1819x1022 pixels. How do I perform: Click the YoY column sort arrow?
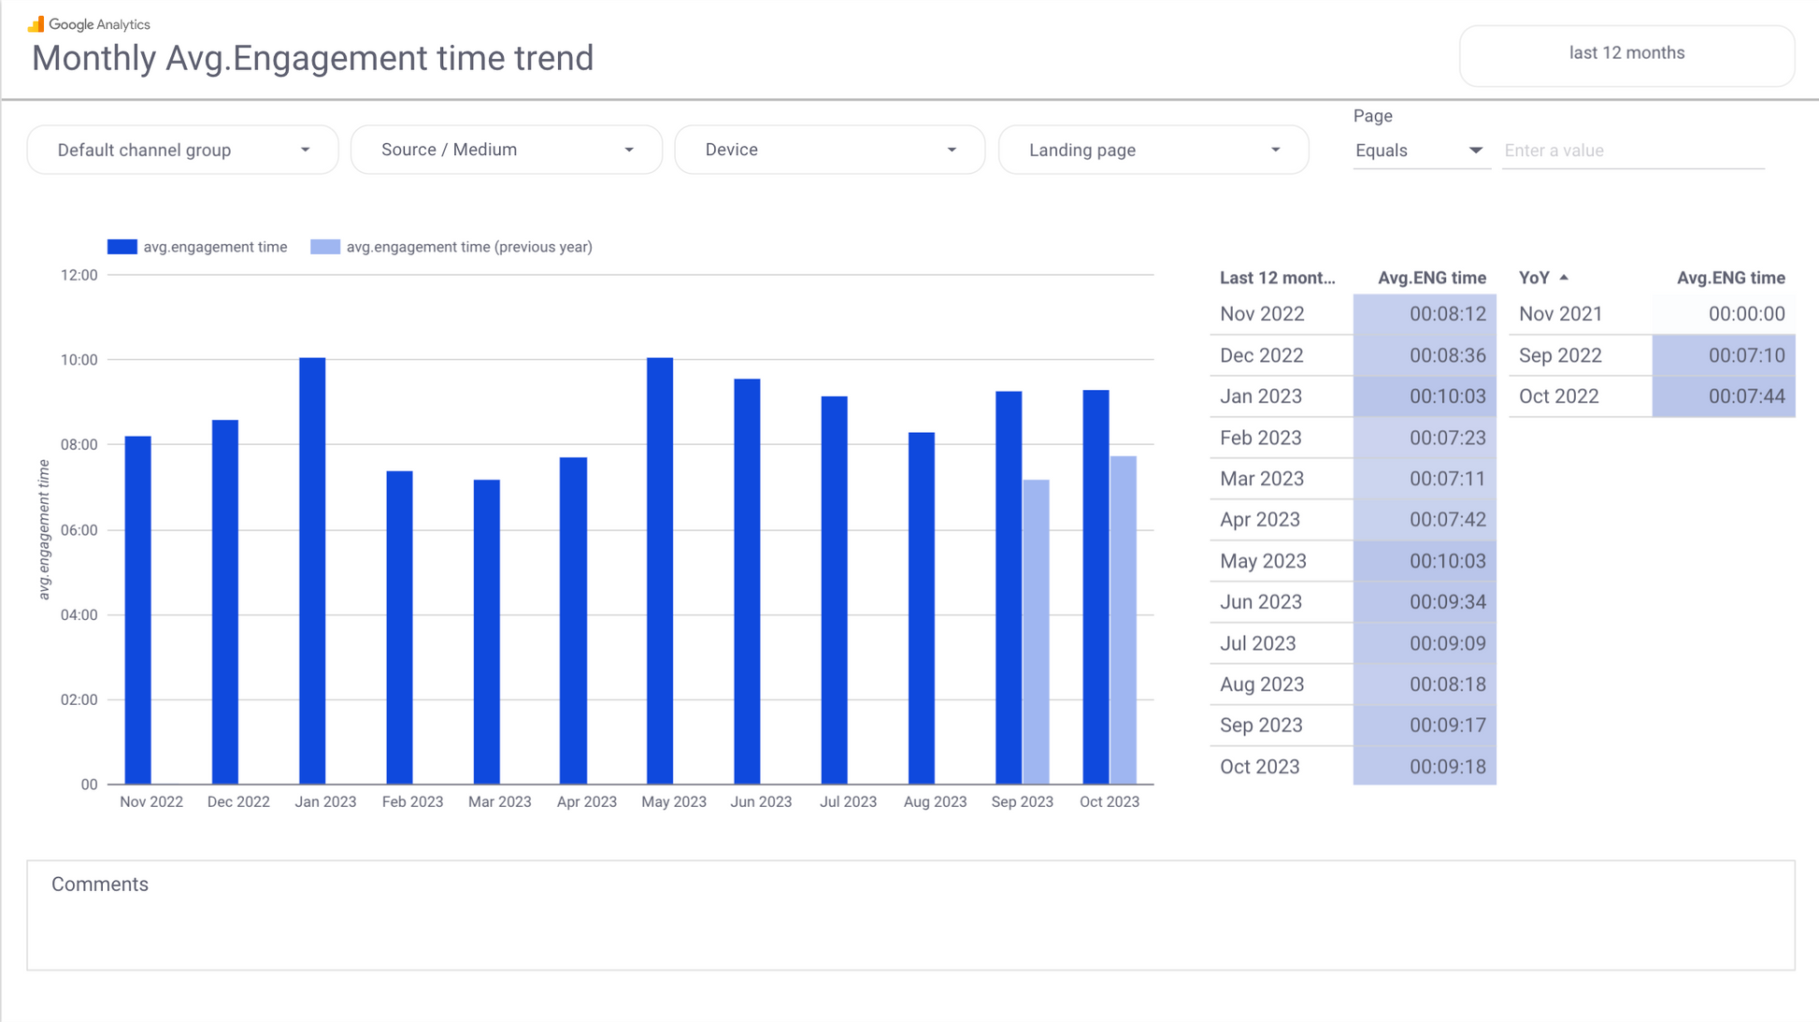(x=1564, y=278)
